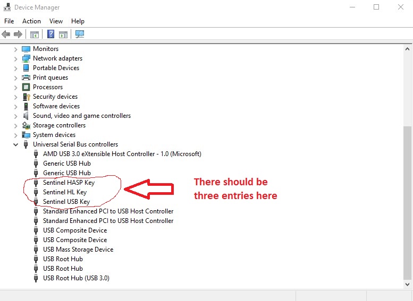Expand the Storage controllers category
Viewport: 413px width, 301px height.
tap(15, 126)
